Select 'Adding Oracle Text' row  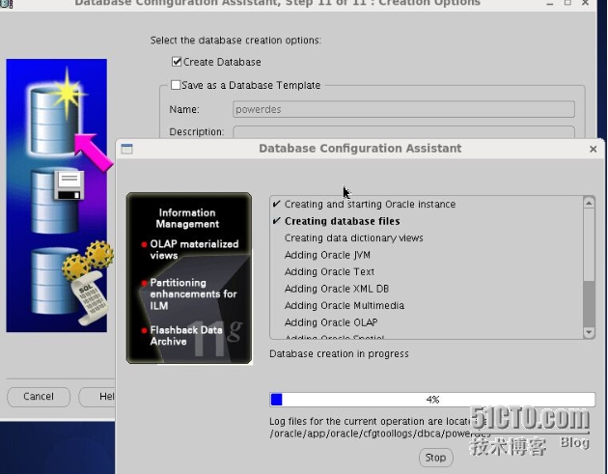click(x=329, y=272)
